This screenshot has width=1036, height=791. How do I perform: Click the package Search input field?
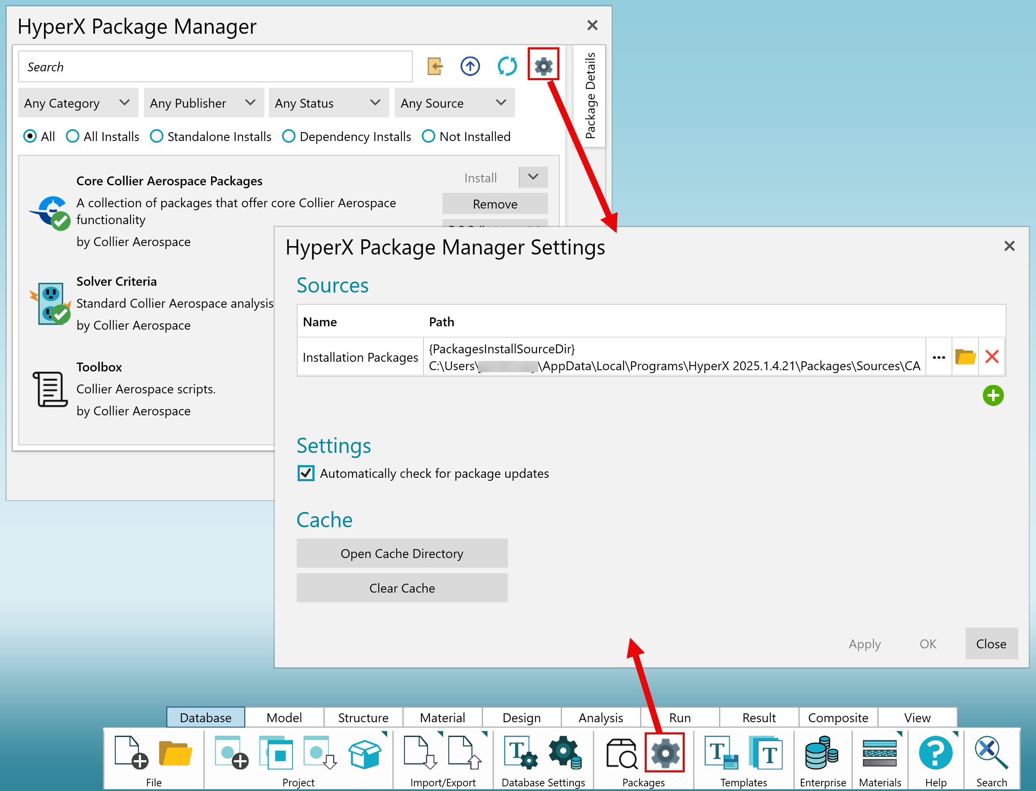click(x=215, y=66)
